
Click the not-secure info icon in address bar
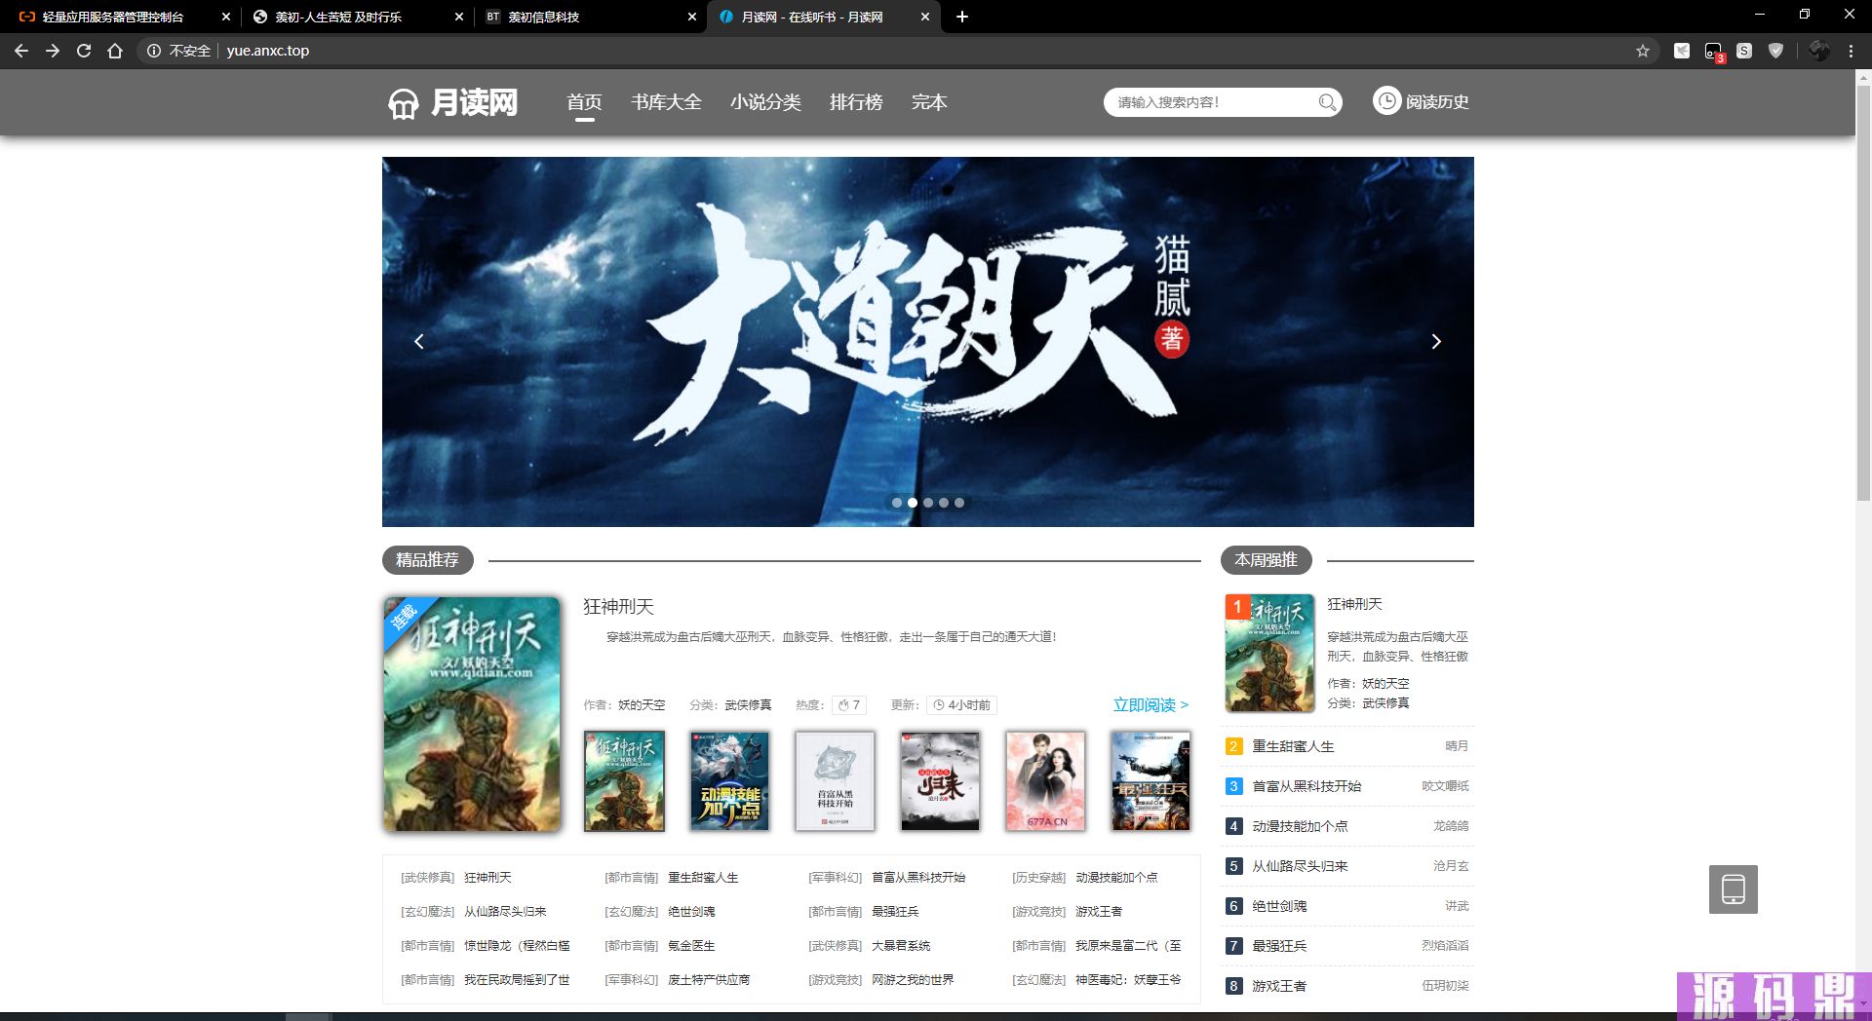[154, 51]
